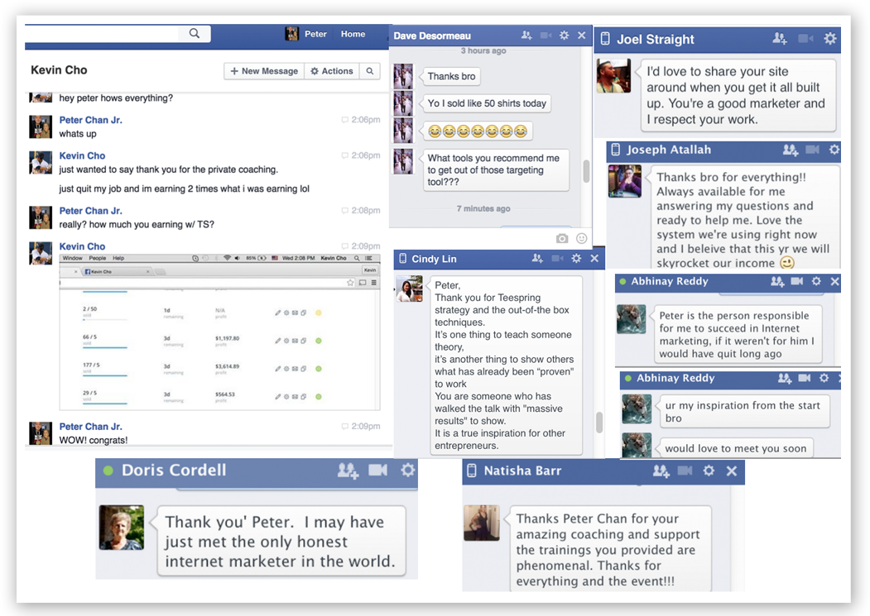Click the Dave Desormeau chat scrollbar
The width and height of the screenshot is (870, 616).
(586, 171)
